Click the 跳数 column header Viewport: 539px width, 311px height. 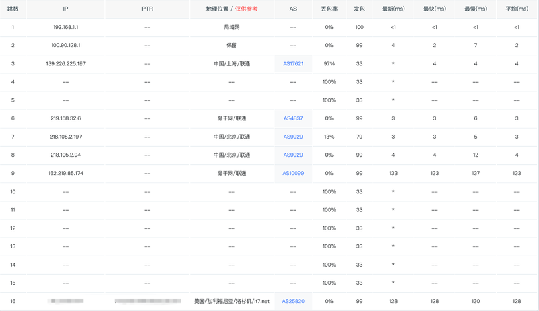click(13, 9)
